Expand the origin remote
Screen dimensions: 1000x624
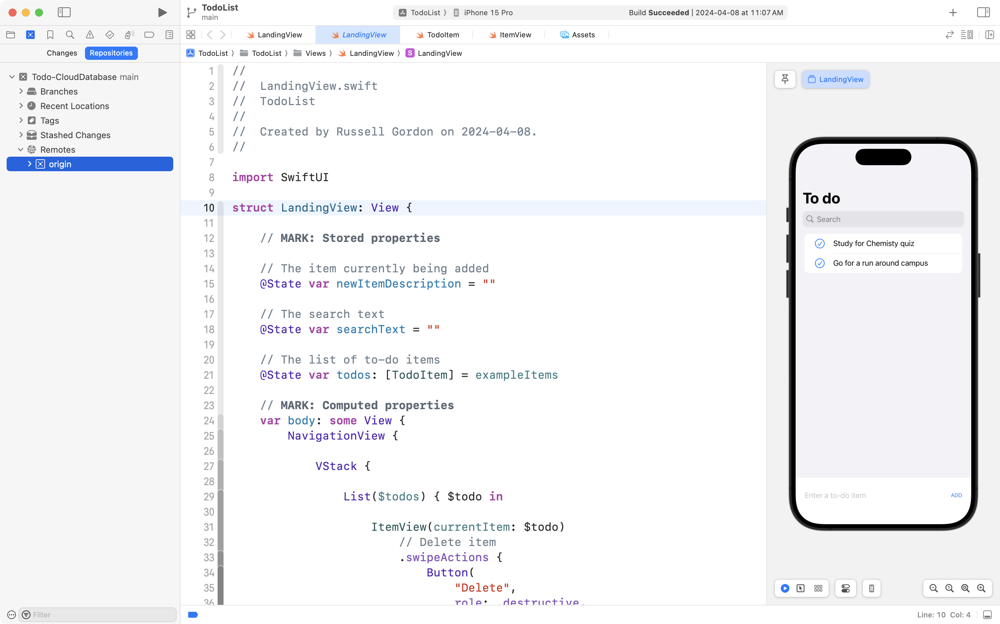point(29,164)
